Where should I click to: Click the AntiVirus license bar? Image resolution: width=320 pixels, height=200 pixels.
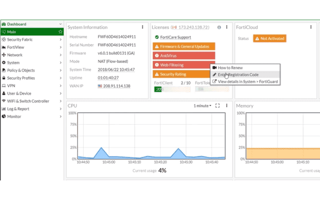[x=184, y=55]
